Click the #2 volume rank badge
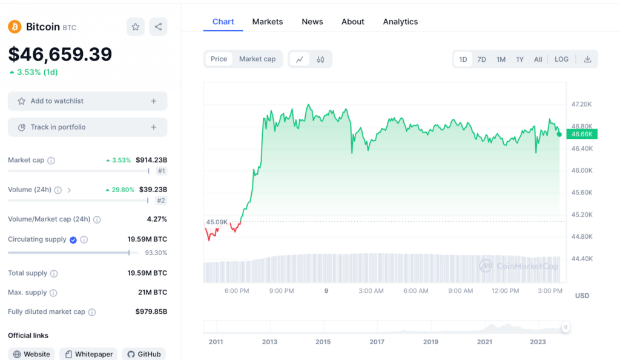The image size is (620, 360). [161, 201]
